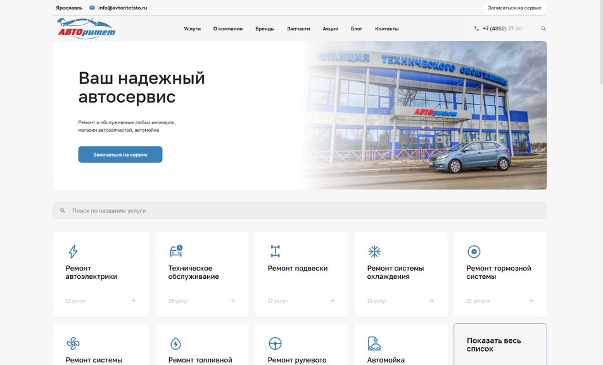Navigate to Контакты page
The image size is (603, 365).
point(387,29)
